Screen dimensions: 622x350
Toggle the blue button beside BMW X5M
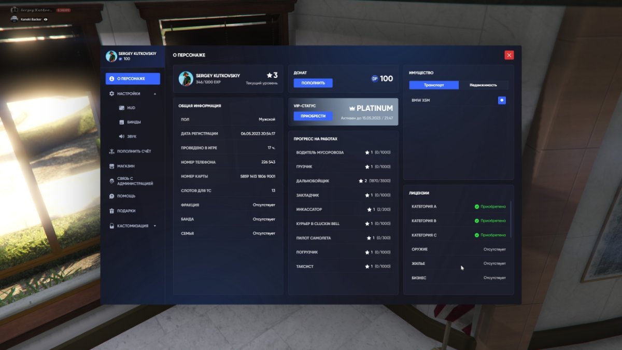pos(501,100)
